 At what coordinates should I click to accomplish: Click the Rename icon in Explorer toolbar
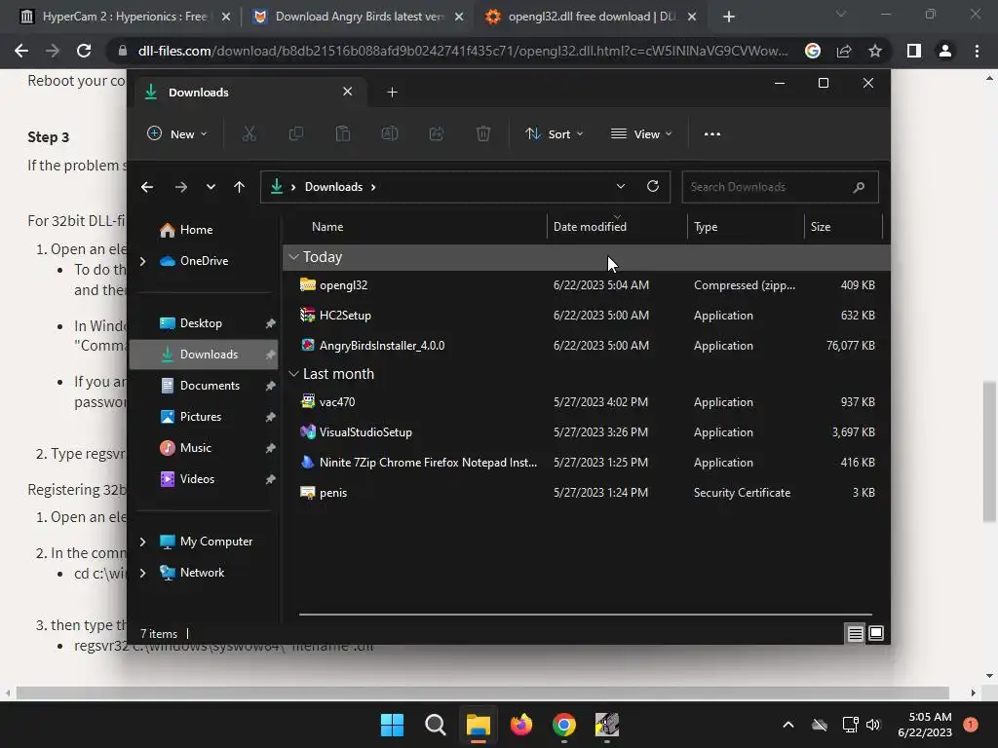point(390,134)
